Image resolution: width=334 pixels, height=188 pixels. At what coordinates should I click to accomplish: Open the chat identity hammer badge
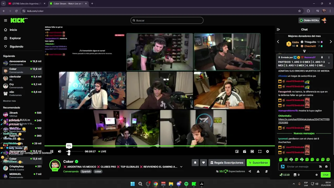tap(282, 167)
